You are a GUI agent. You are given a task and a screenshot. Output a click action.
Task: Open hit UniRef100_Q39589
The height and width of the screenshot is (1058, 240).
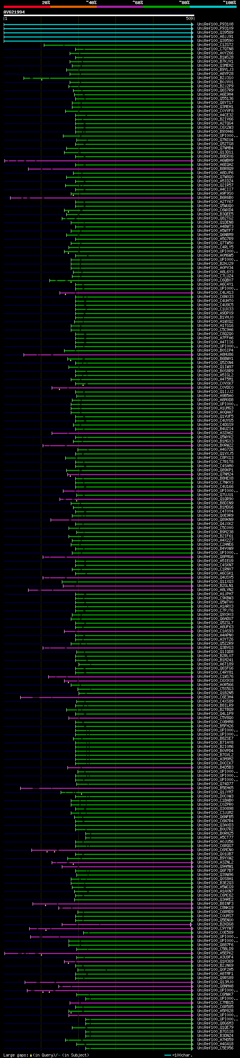215,32
